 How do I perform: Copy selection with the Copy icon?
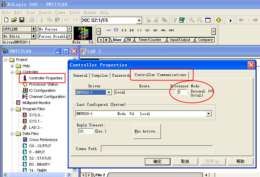(50, 20)
